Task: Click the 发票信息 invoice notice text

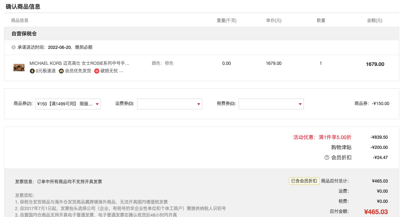Action: [58, 182]
